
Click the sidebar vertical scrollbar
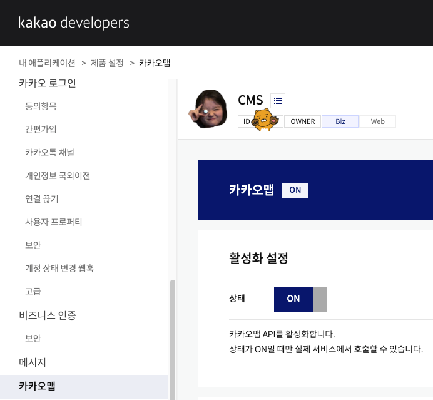[x=173, y=340]
